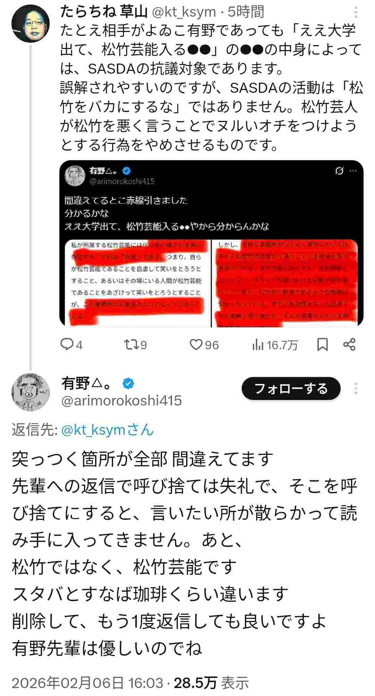View left red-marked image in quoted tweet
375x696 pixels.
pyautogui.click(x=138, y=283)
